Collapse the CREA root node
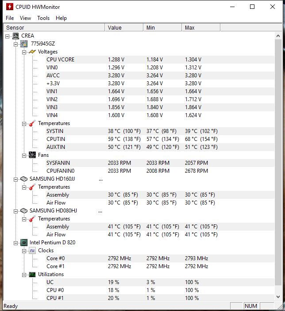The image size is (285, 311). click(x=8, y=36)
